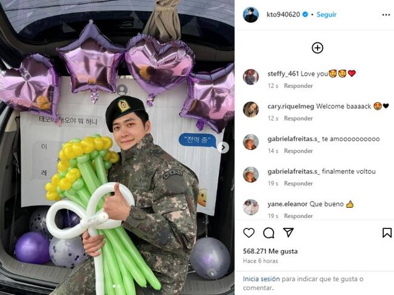Like the post with the heart icon
394x295 pixels.
249,233
